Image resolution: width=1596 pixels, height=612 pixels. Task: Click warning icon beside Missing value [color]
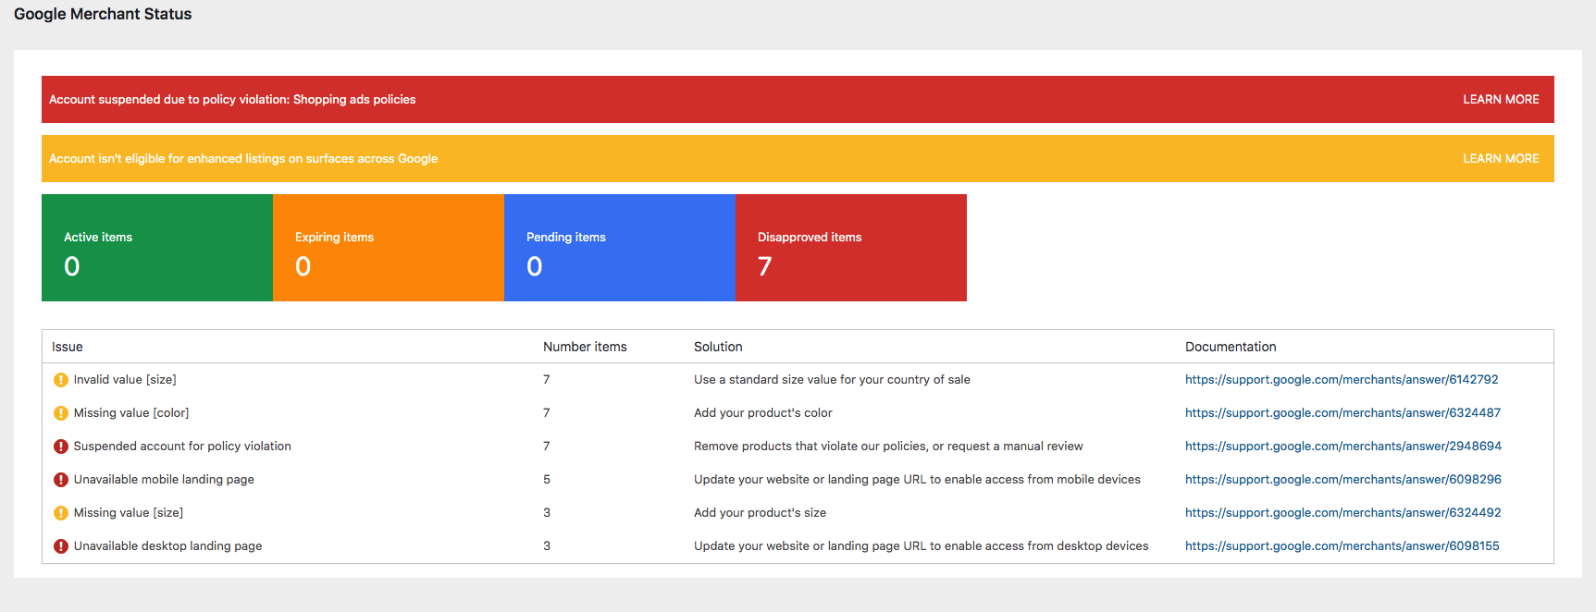point(61,413)
